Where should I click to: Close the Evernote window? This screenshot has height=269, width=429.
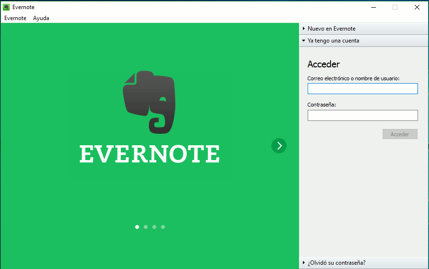417,7
